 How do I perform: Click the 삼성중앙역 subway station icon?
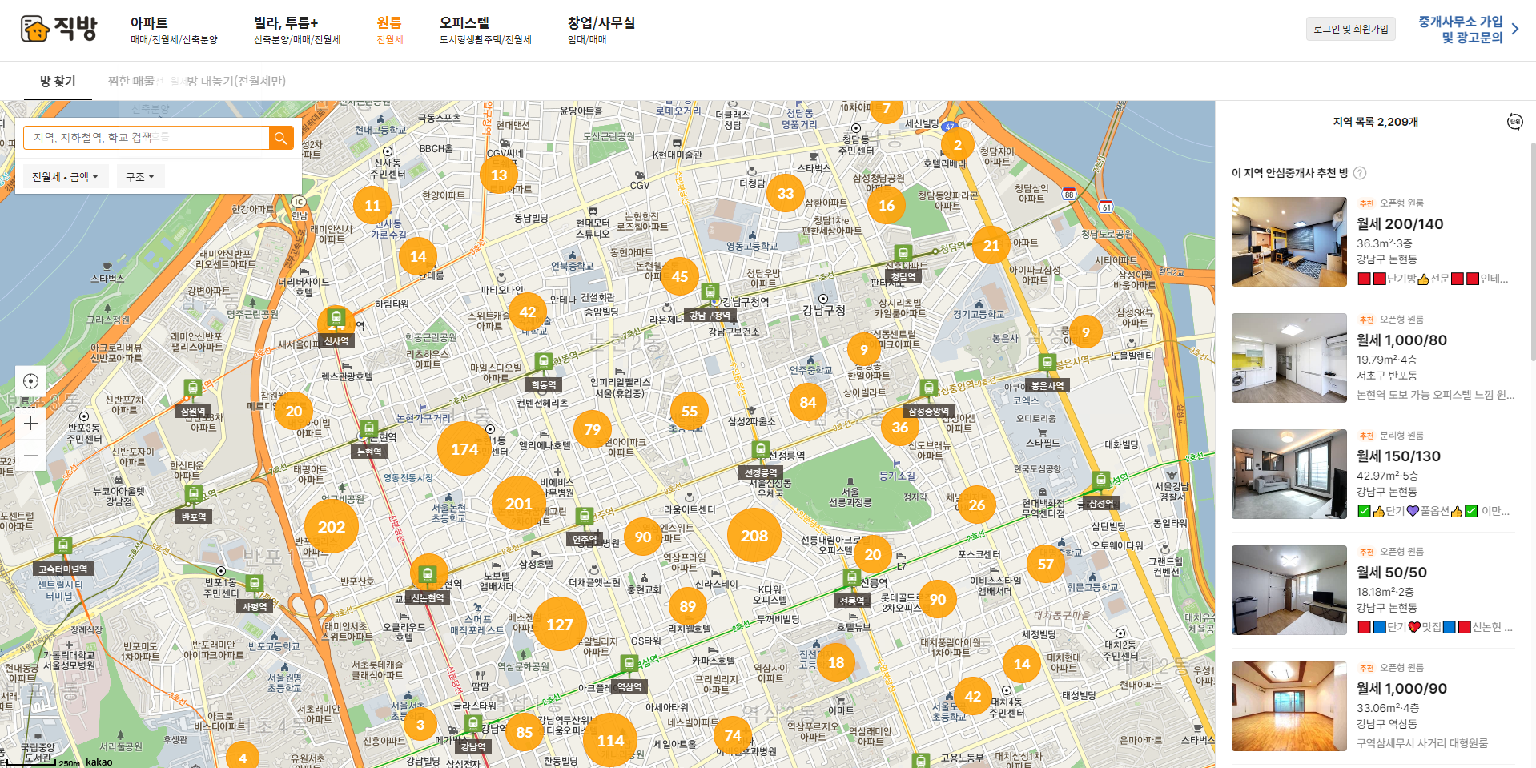coord(929,388)
